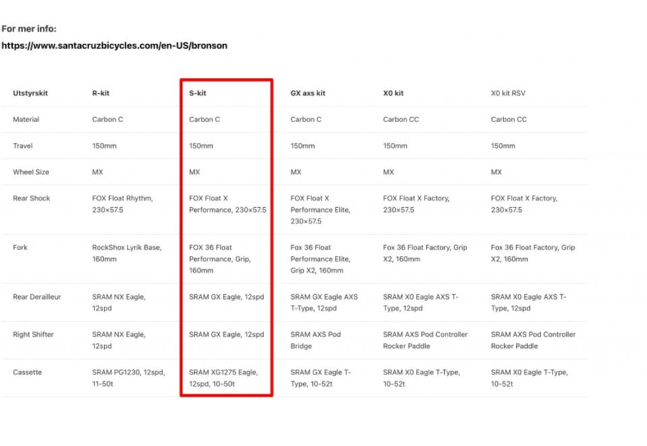Select S-kit Right Shifter "SRAM GX Eagle" cell

[226, 335]
